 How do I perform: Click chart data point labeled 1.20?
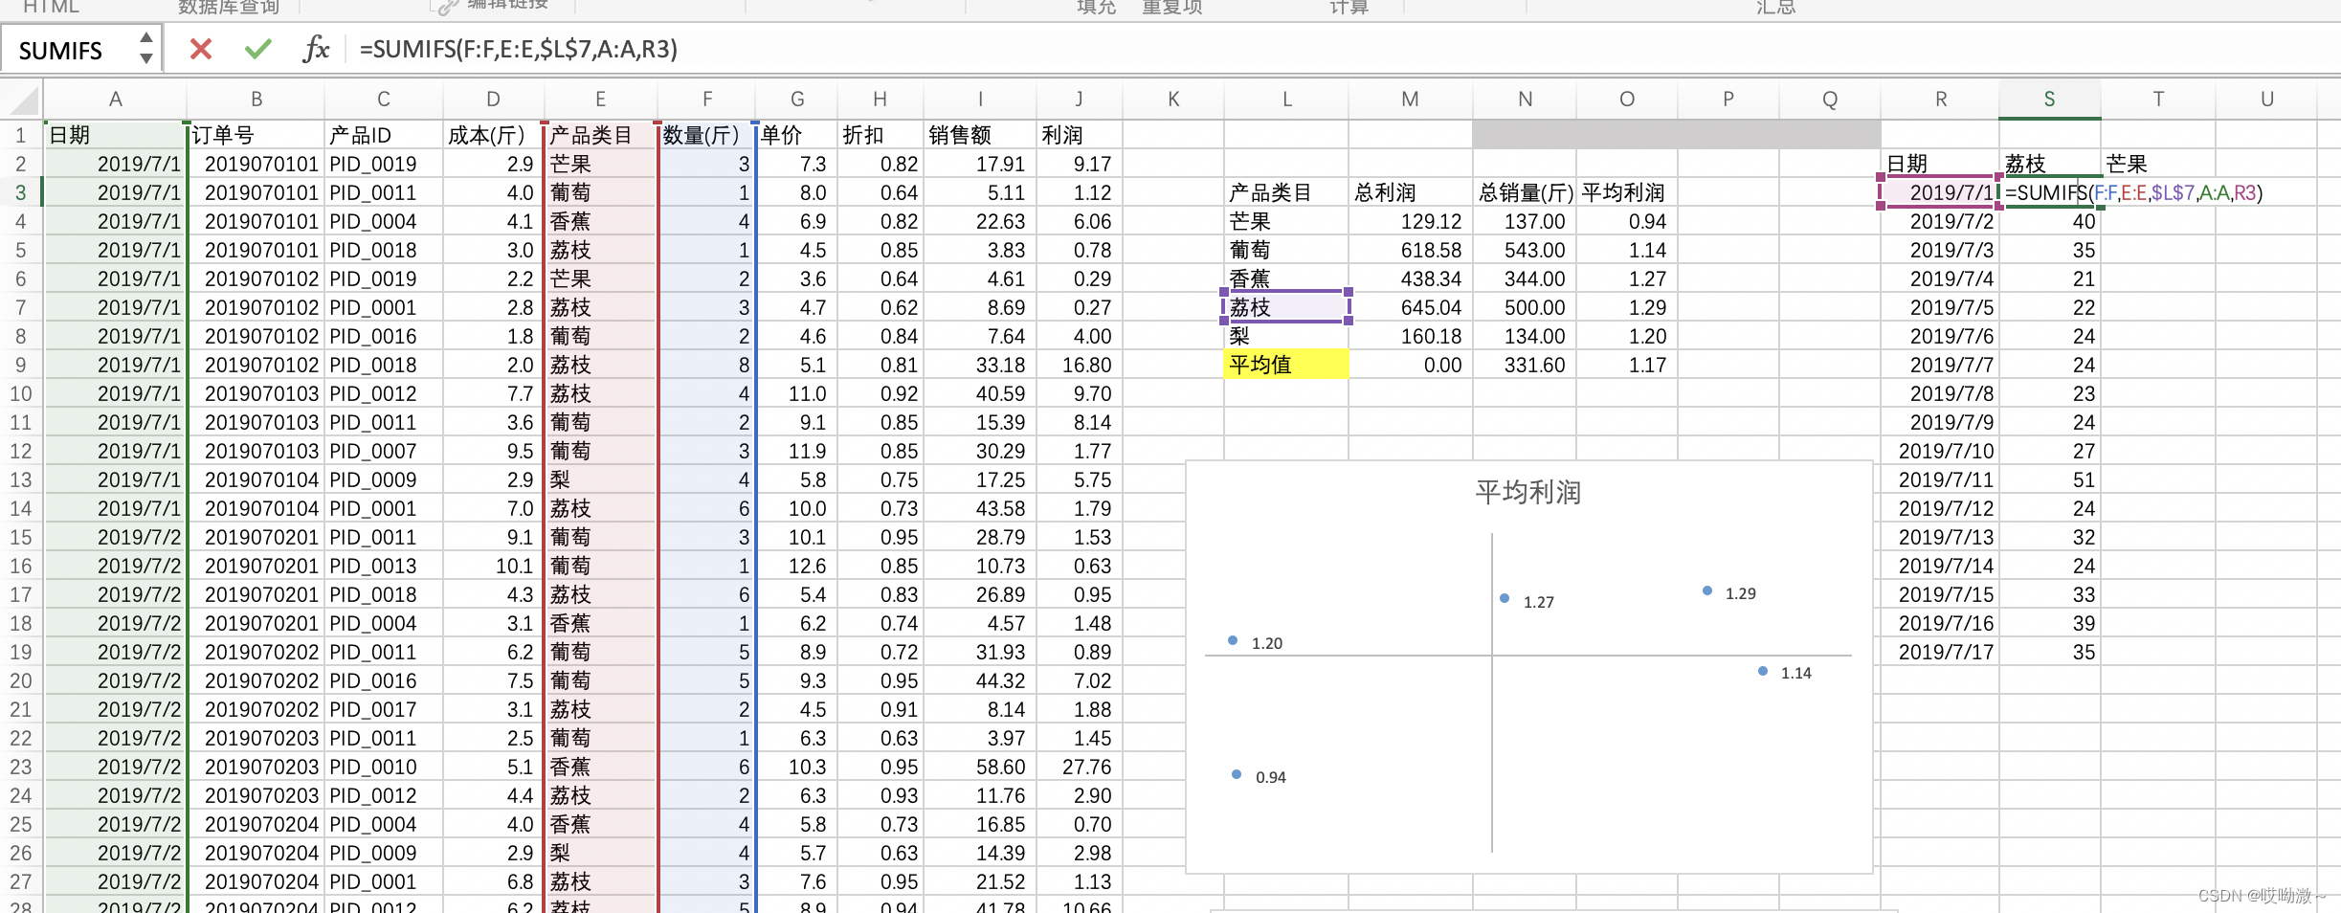click(x=1233, y=640)
